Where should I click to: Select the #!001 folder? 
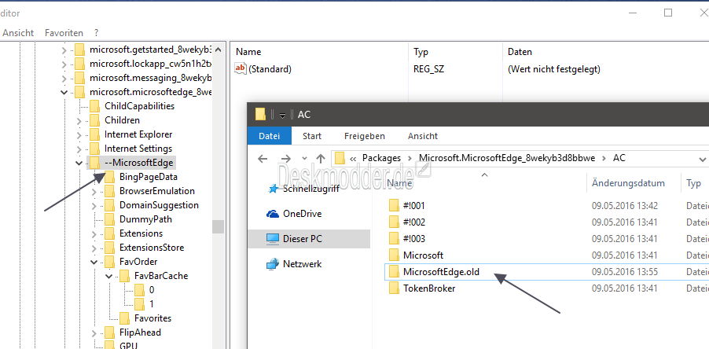point(413,206)
